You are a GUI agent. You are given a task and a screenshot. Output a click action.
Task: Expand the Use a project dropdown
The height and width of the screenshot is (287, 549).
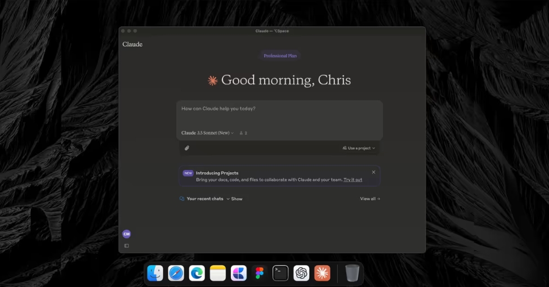tap(359, 148)
